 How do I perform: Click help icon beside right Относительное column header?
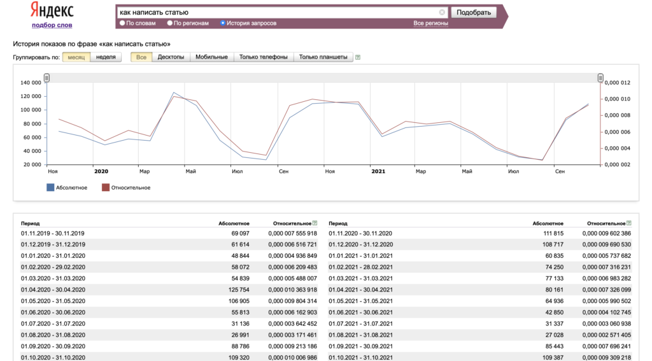(628, 223)
